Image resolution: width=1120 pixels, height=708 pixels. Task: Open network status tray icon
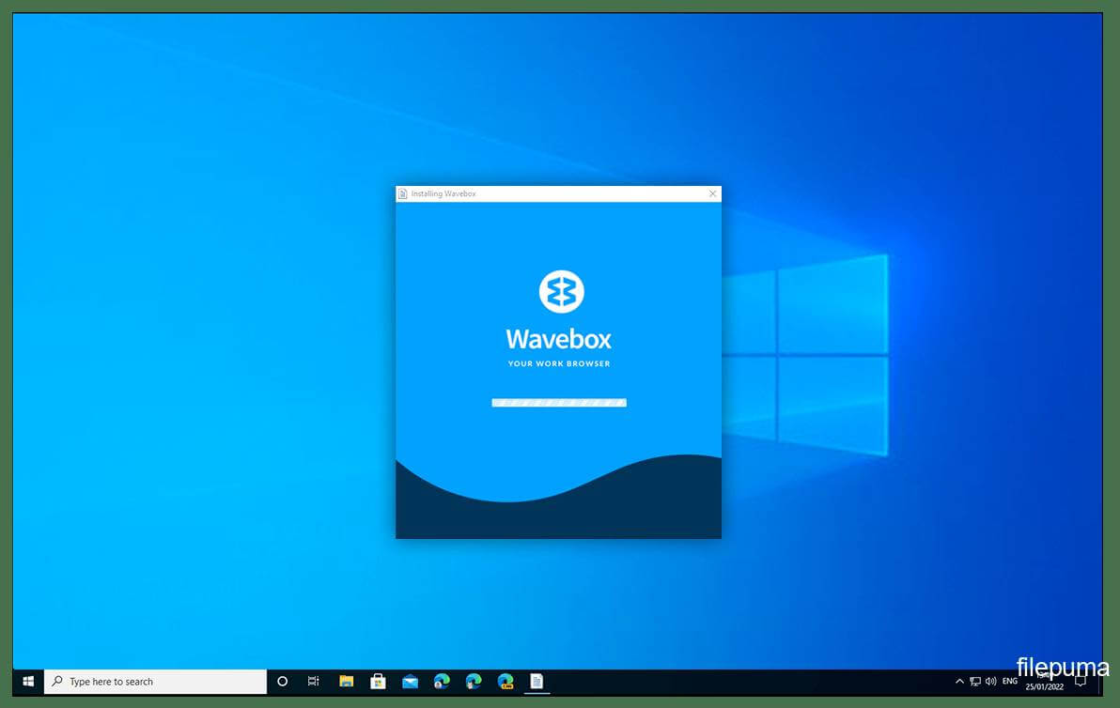[975, 682]
